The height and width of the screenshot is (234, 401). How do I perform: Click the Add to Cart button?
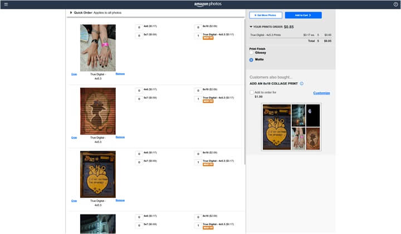click(x=304, y=16)
